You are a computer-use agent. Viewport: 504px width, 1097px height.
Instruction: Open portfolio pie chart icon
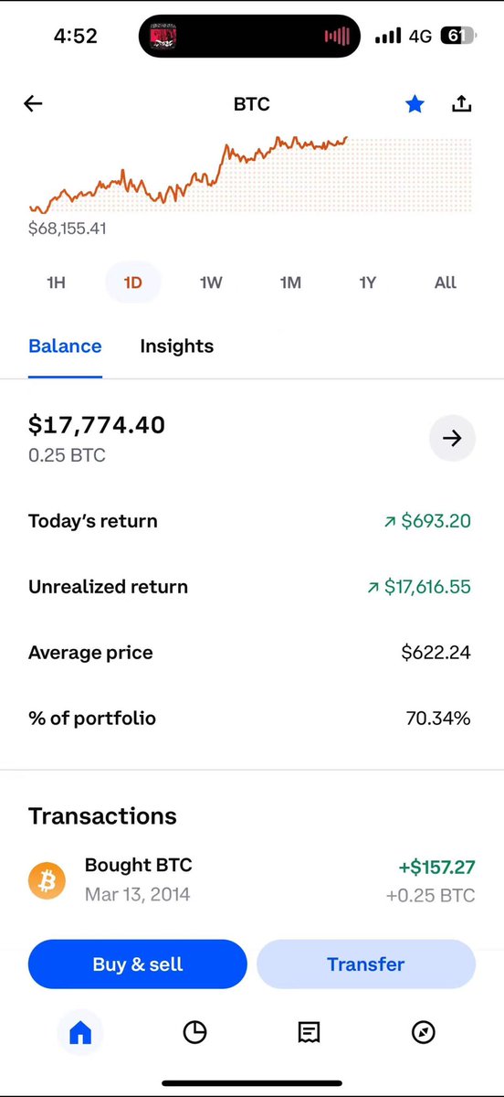tap(194, 1032)
